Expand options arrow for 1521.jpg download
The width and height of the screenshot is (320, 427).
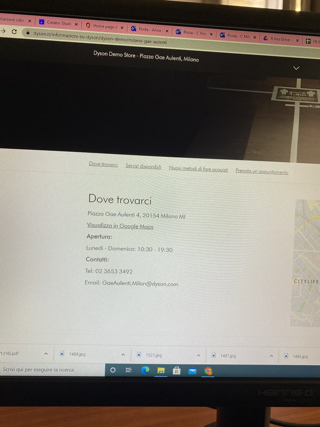(x=199, y=355)
